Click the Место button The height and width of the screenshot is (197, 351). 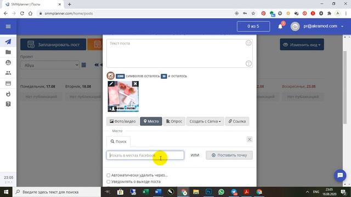[151, 121]
